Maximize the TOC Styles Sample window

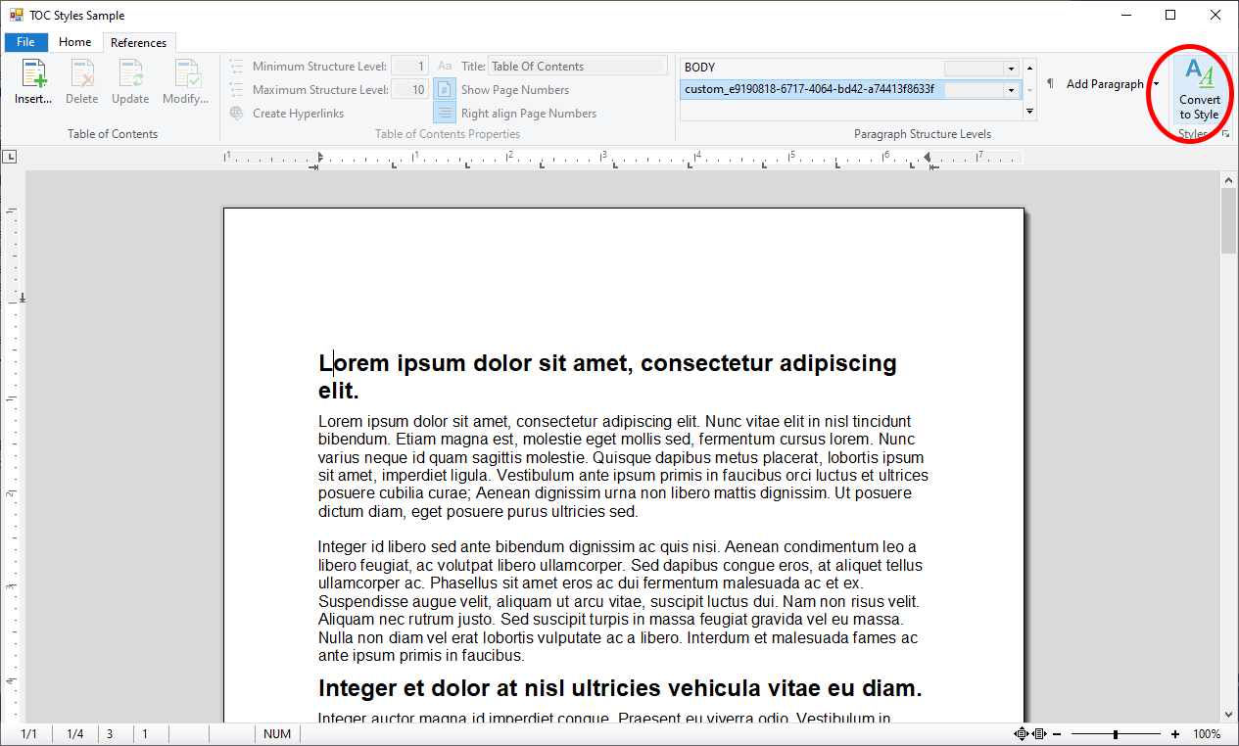[1170, 15]
